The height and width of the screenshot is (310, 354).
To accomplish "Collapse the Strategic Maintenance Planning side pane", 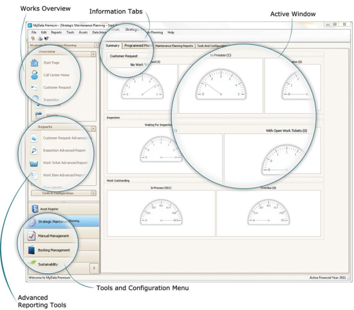I will (x=96, y=45).
